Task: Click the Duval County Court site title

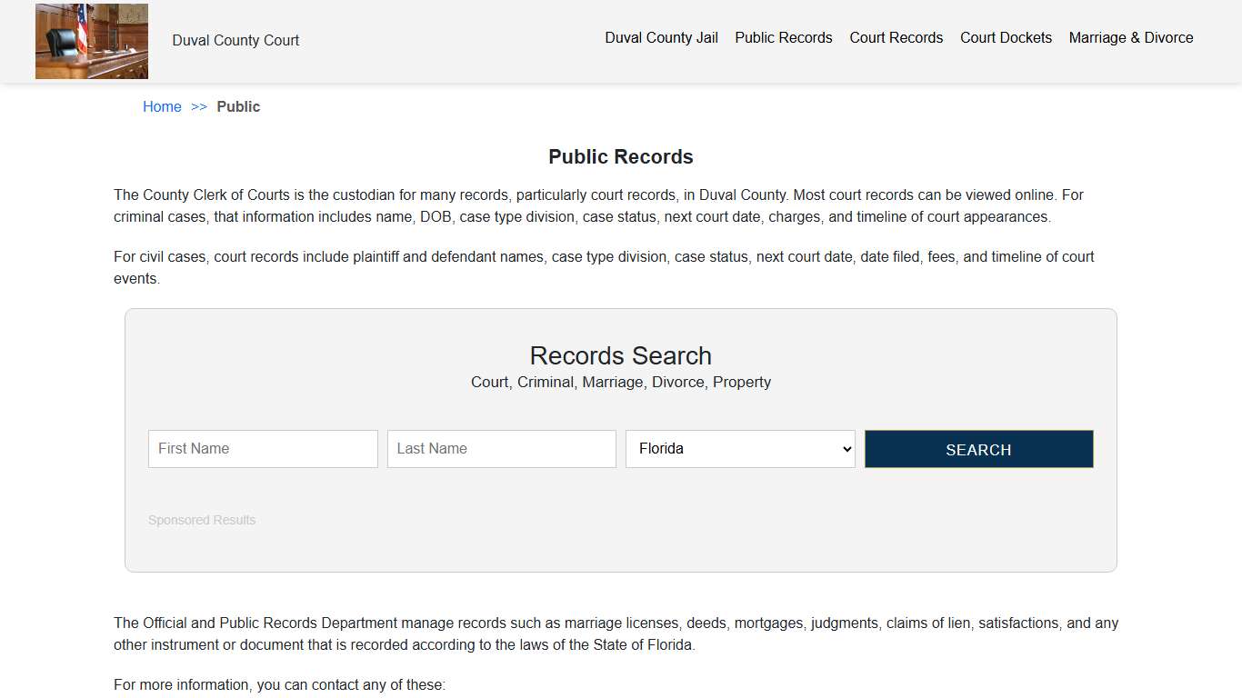Action: 235,40
